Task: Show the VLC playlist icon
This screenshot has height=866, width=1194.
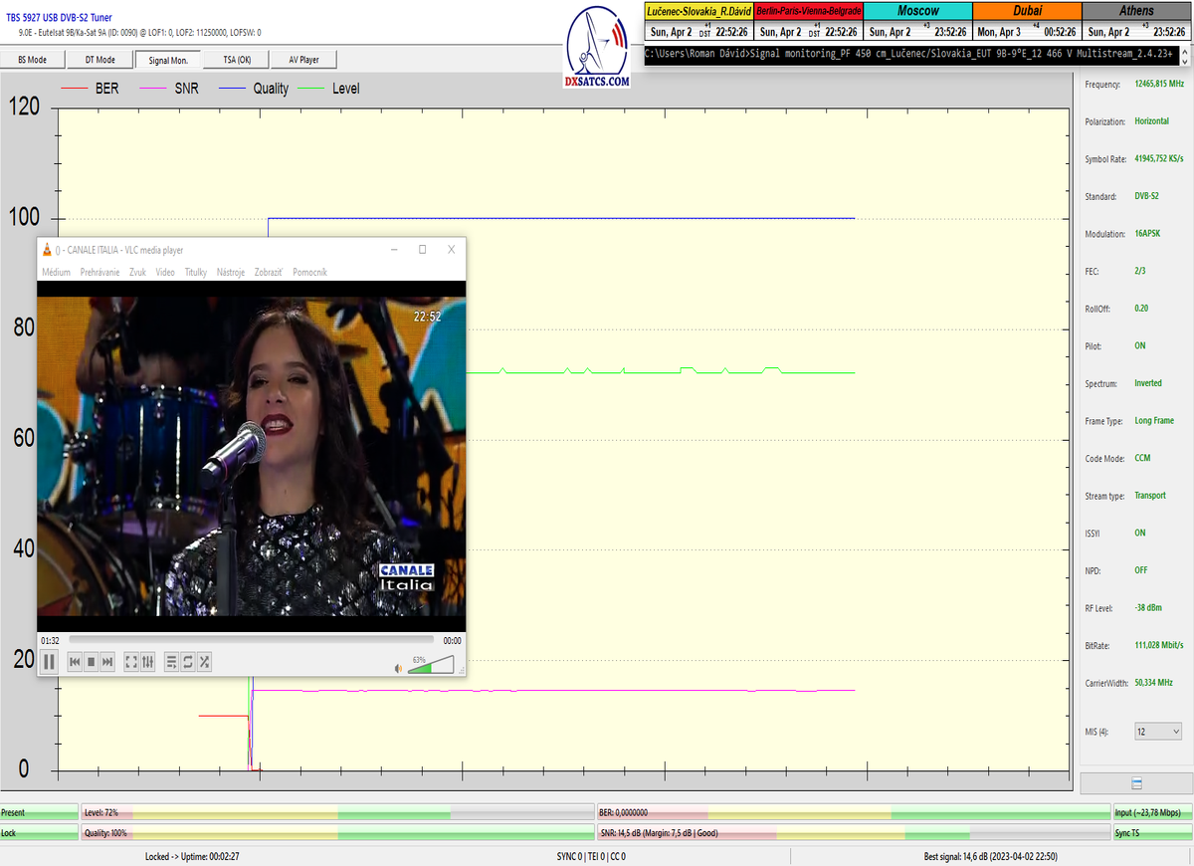Action: (x=171, y=661)
